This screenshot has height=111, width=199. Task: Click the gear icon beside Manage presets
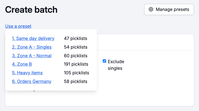151,9
